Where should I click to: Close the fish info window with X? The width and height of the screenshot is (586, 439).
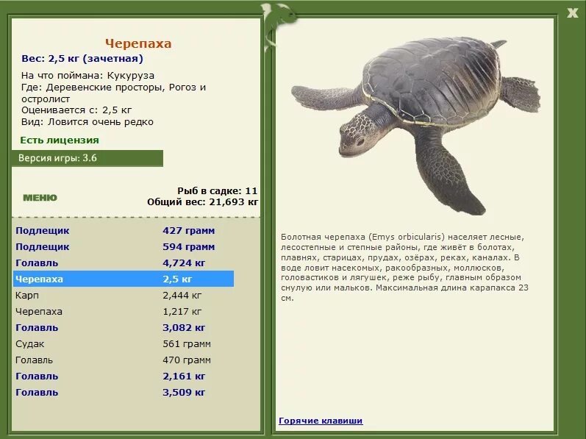572,13
